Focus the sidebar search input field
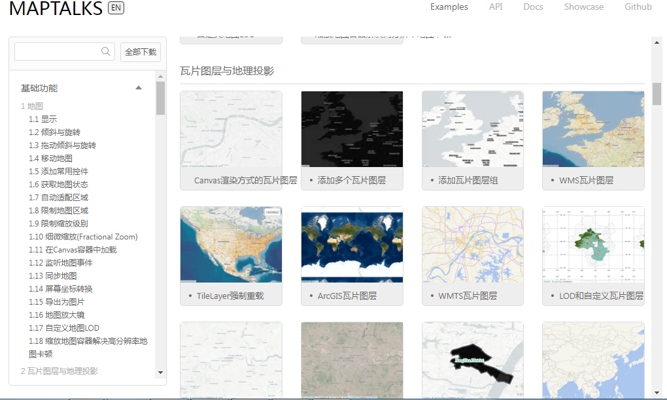This screenshot has height=400, width=667. [x=65, y=52]
